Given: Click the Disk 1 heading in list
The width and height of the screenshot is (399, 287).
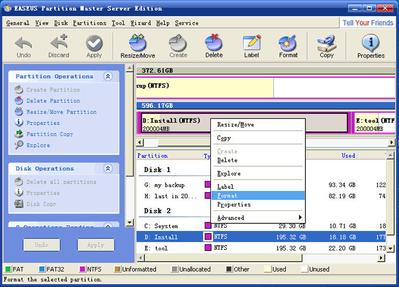Looking at the screenshot, I should 157,170.
